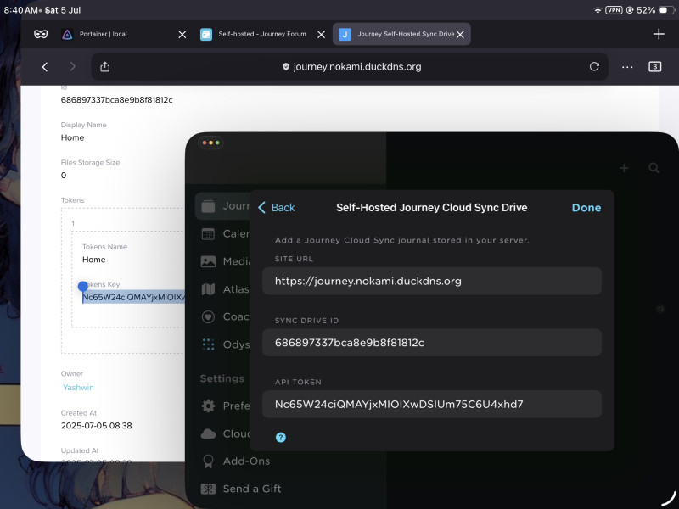Click the Site URL input field
The width and height of the screenshot is (679, 509).
tap(431, 281)
